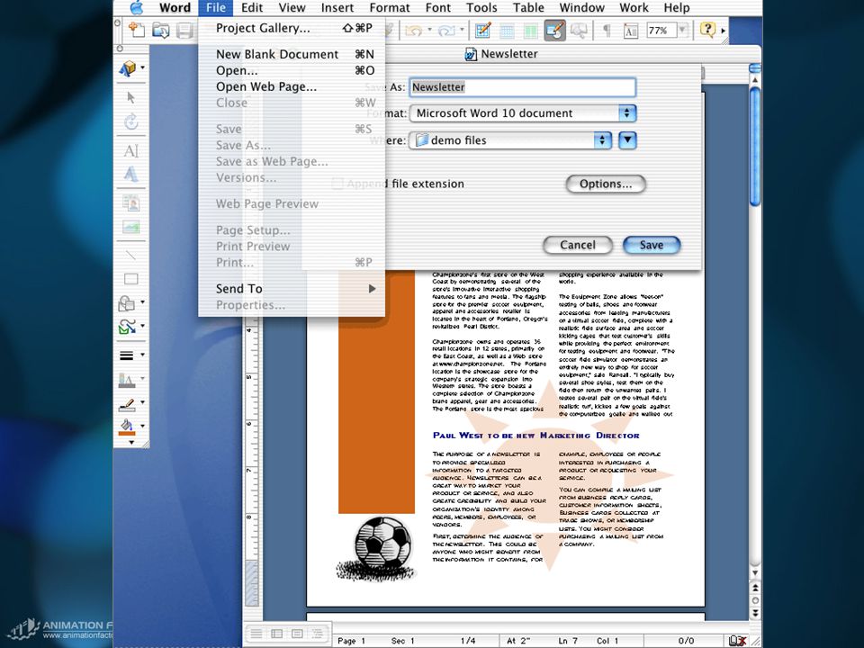This screenshot has height=648, width=864.
Task: Click the Apple menu logo
Action: point(136,7)
